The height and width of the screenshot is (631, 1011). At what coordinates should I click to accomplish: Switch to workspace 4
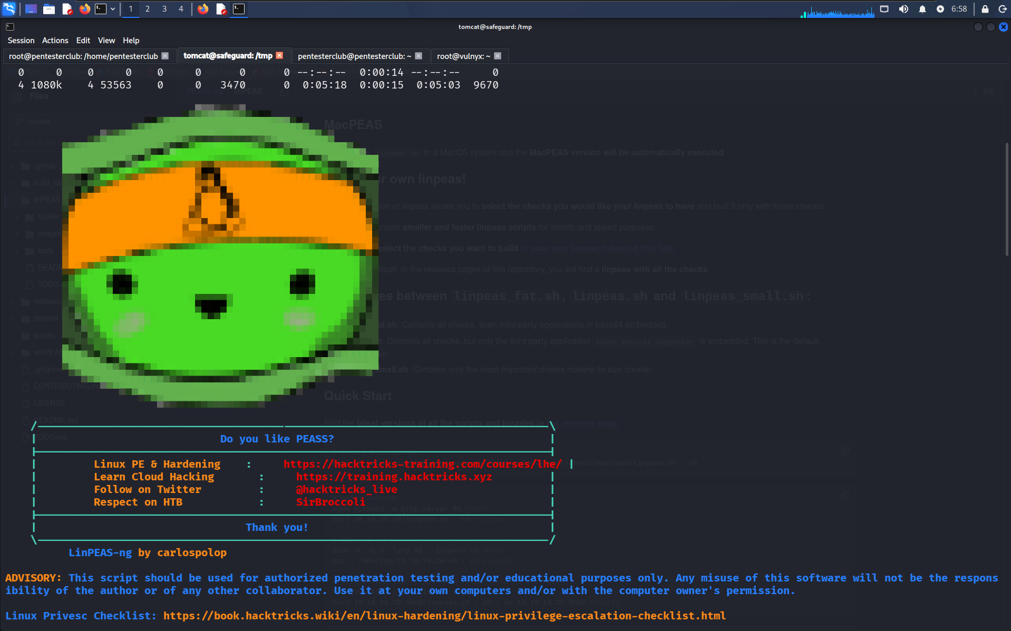181,9
